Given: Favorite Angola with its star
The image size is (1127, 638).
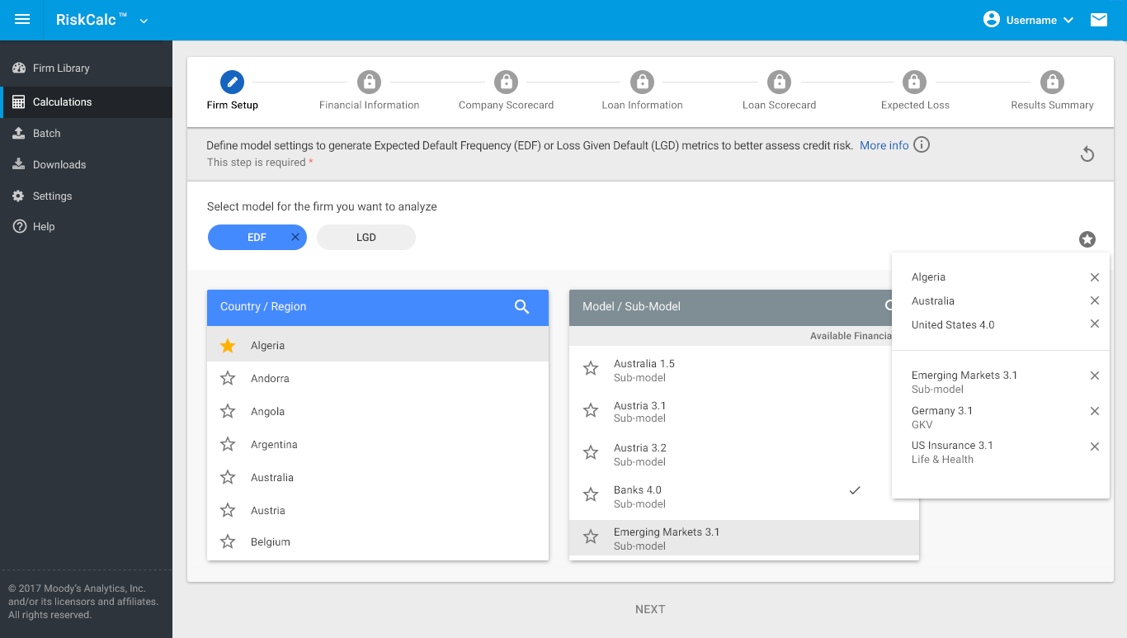Looking at the screenshot, I should point(228,411).
